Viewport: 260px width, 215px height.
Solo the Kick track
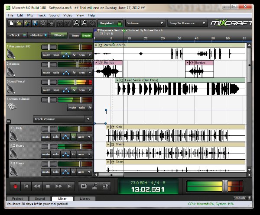55,137
